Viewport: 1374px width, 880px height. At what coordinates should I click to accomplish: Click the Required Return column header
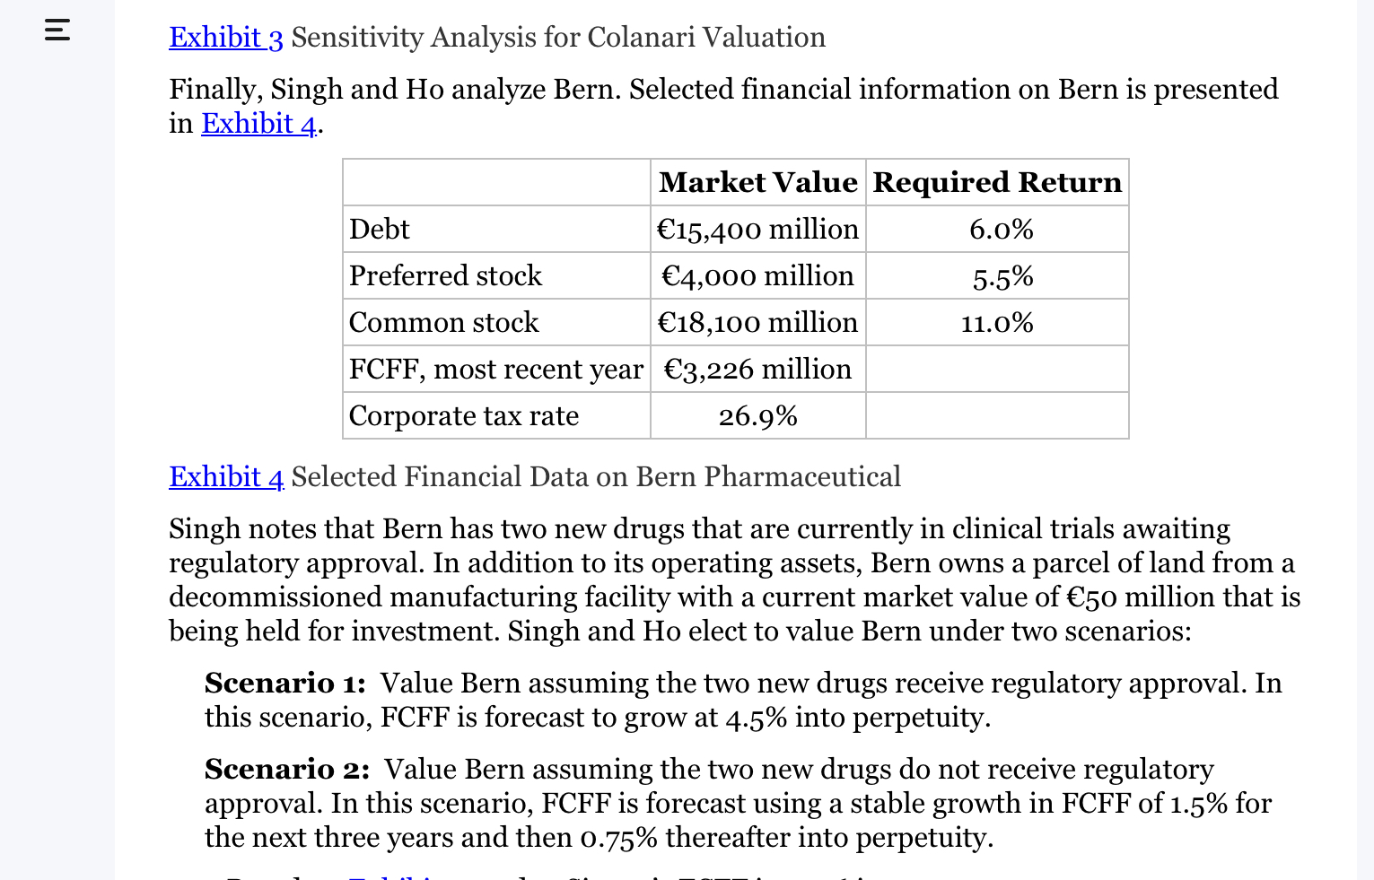996,182
